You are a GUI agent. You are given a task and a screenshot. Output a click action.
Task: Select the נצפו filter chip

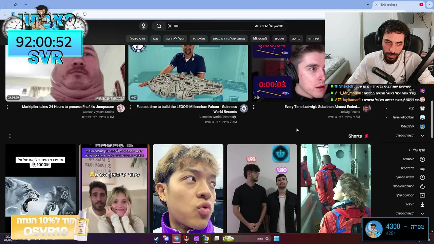click(x=155, y=39)
